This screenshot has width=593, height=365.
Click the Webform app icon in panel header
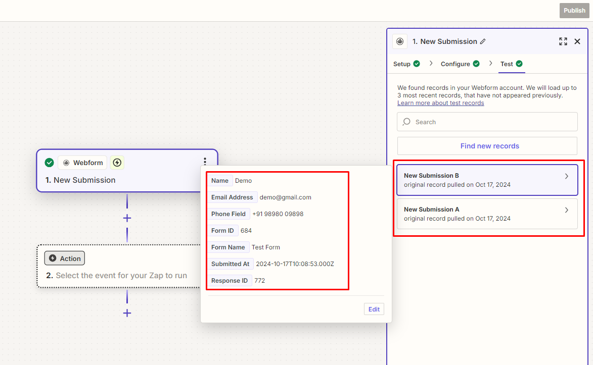click(x=400, y=41)
